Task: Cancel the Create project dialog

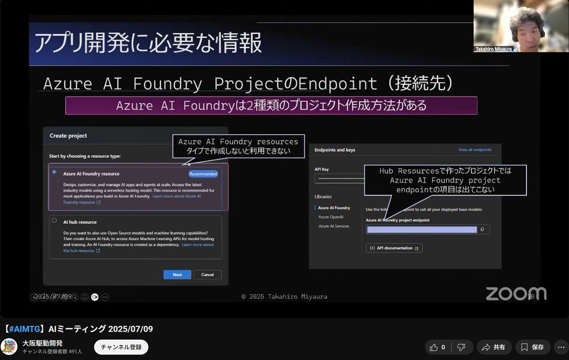Action: [207, 275]
